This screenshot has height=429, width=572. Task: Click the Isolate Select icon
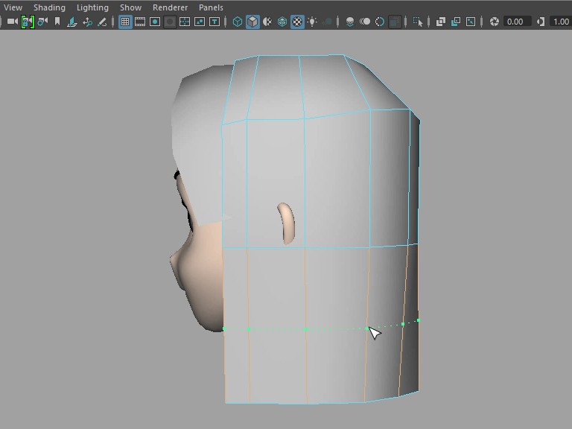pos(418,22)
